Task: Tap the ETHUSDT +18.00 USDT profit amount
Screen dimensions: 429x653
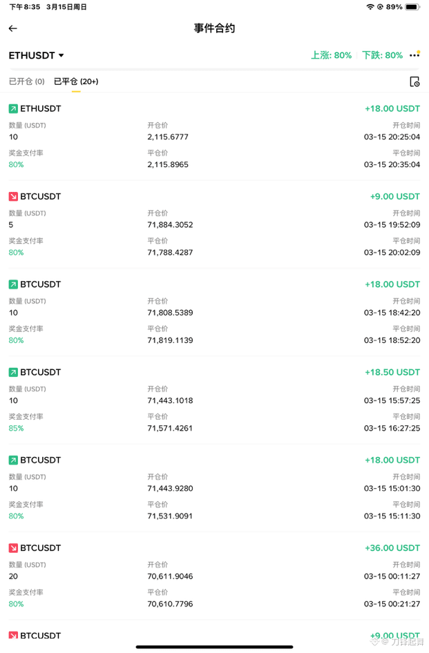Action: pos(392,108)
